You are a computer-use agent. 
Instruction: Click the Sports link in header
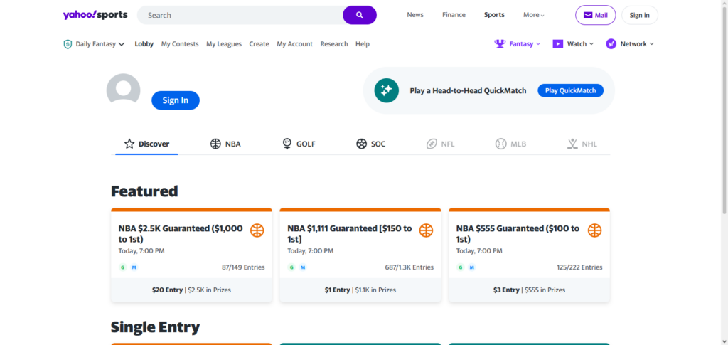point(494,15)
